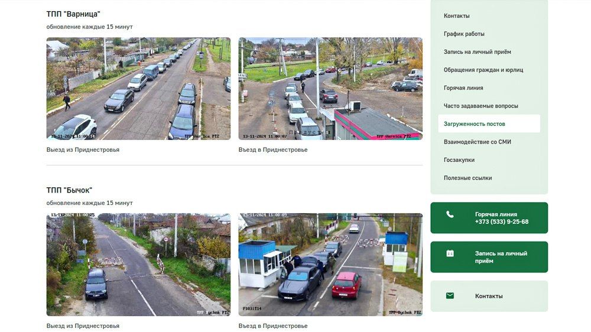Screen dimensions: 591x332
Task: Click the phone icon on hotline button
Action: [x=450, y=214]
